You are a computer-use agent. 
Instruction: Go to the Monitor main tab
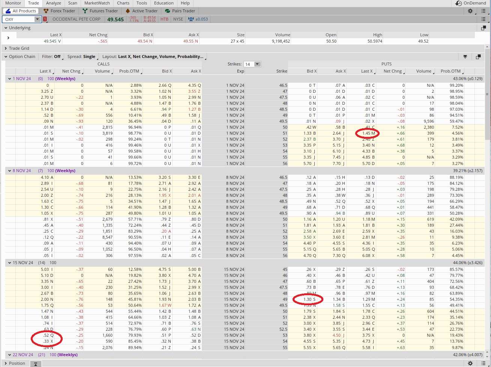(x=13, y=3)
